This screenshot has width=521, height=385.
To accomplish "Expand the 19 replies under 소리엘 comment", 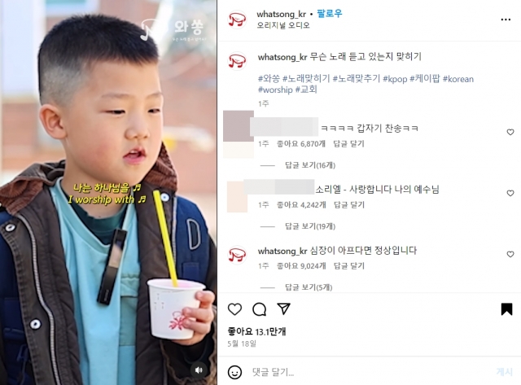I will coord(310,226).
